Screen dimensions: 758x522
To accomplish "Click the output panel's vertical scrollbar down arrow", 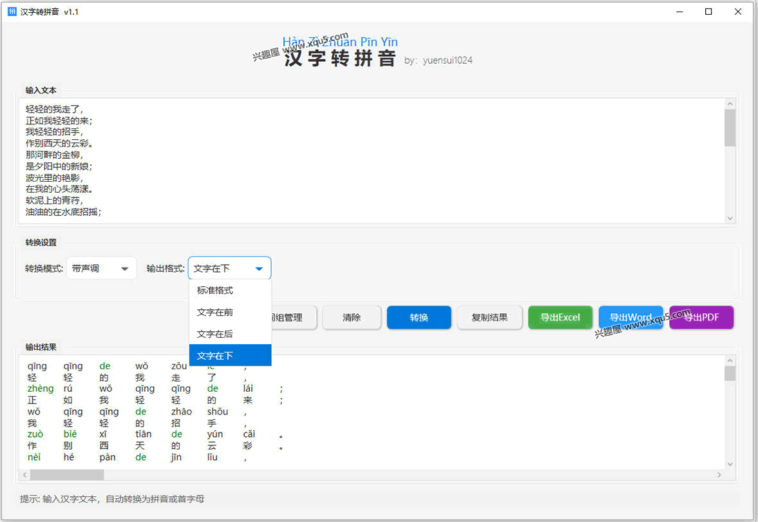I will 730,463.
